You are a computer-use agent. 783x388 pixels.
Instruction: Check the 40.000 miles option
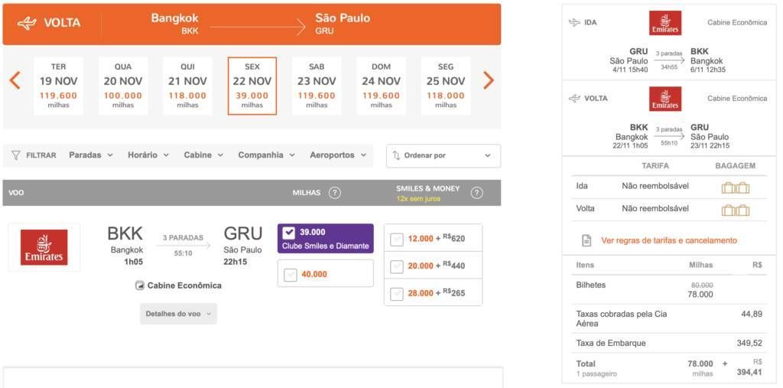coord(290,275)
